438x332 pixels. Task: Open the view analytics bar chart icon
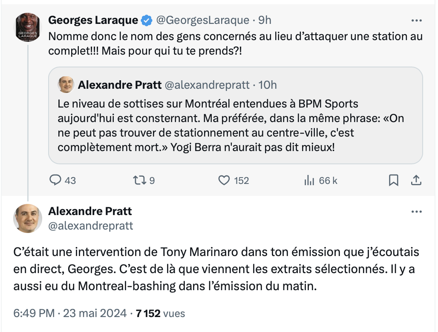309,181
